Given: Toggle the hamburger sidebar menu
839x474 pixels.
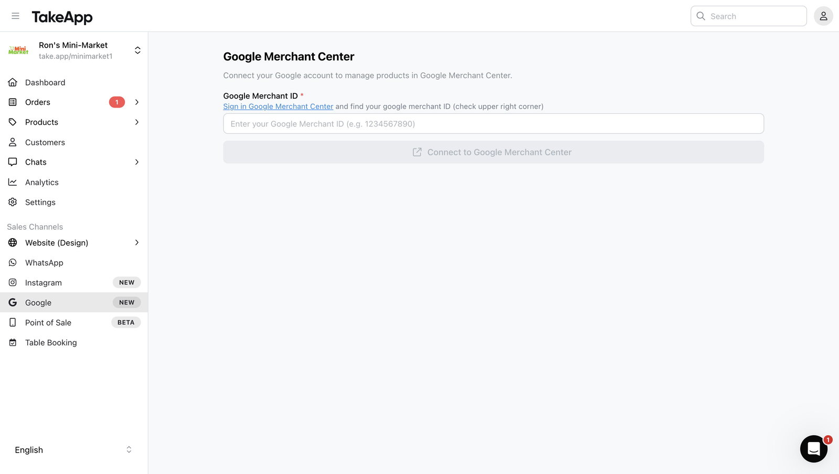Looking at the screenshot, I should click(x=15, y=16).
